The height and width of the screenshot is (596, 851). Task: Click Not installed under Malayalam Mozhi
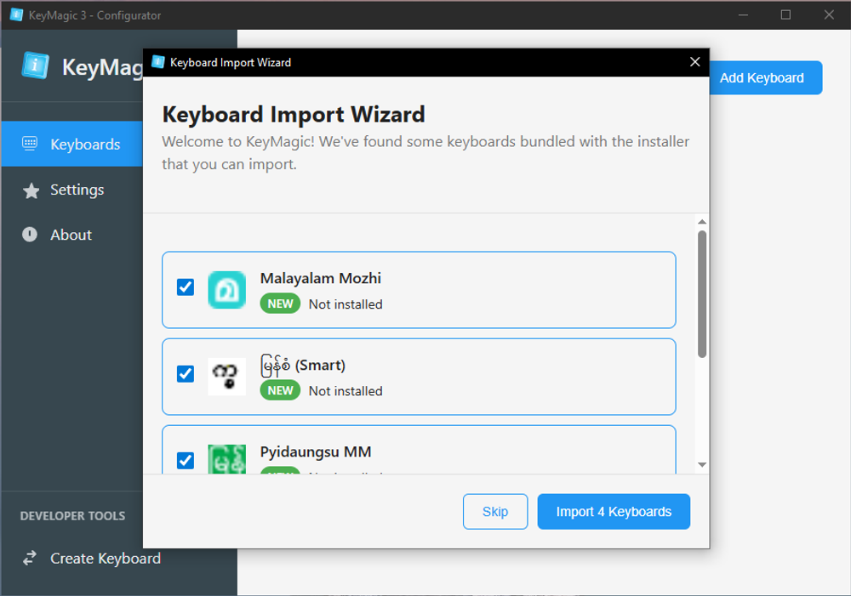[346, 304]
